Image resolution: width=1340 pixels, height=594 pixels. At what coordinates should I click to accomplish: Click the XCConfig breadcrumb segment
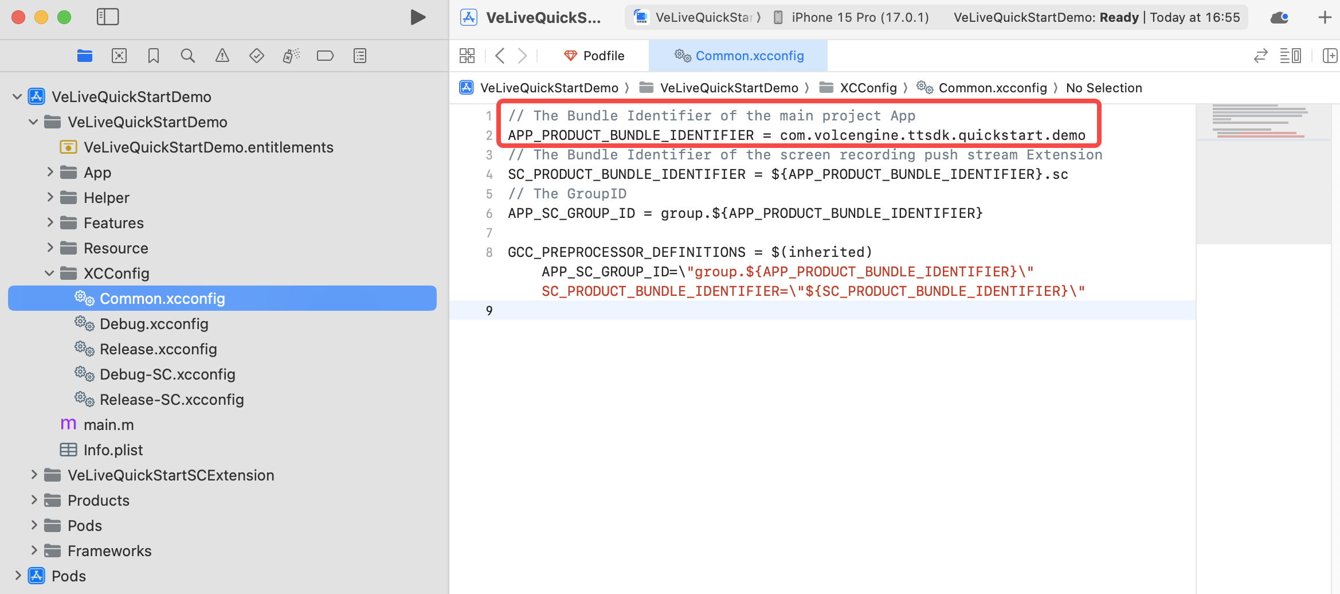(x=858, y=88)
